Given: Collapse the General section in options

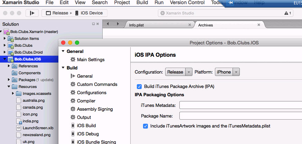Looking at the screenshot, I should (x=63, y=51).
